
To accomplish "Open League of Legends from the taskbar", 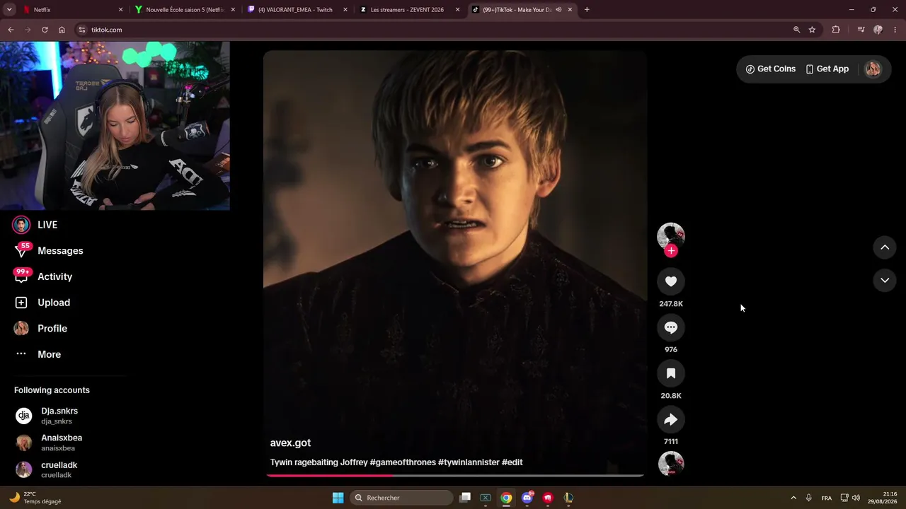I will [x=568, y=498].
